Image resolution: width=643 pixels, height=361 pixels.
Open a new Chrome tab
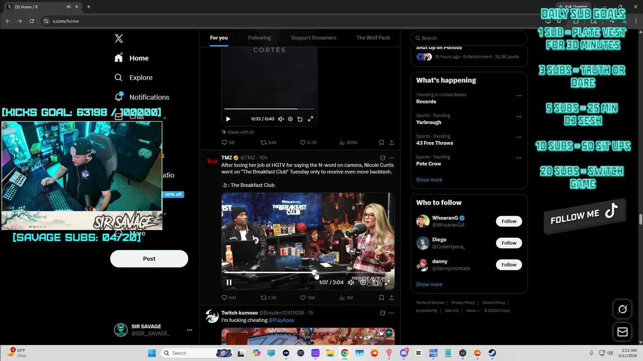[x=88, y=7]
